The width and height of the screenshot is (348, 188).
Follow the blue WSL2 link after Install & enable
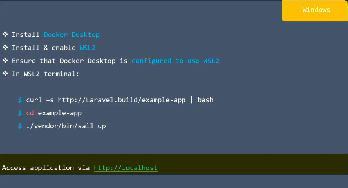point(88,48)
